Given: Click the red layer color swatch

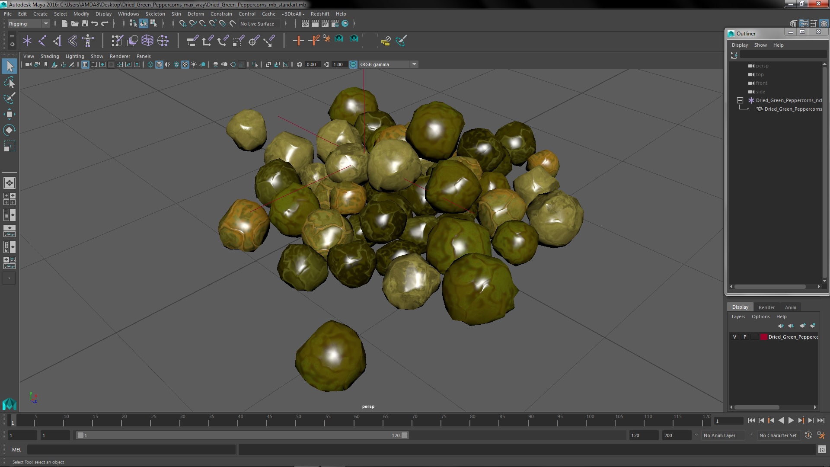Looking at the screenshot, I should click(x=763, y=337).
